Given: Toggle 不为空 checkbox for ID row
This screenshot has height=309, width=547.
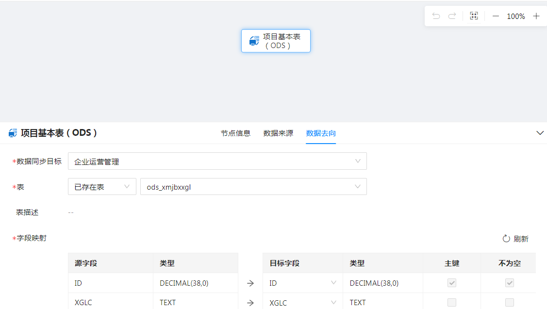Looking at the screenshot, I should (509, 283).
